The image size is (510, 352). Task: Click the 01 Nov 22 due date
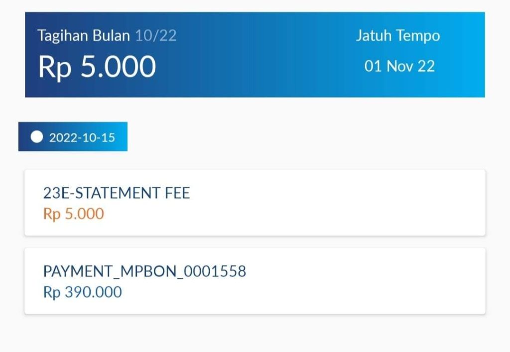point(398,67)
